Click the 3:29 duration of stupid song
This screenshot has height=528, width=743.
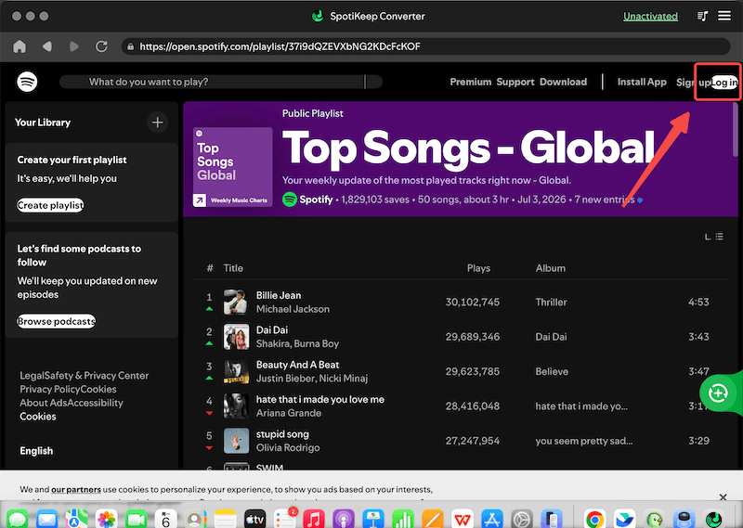pos(698,441)
